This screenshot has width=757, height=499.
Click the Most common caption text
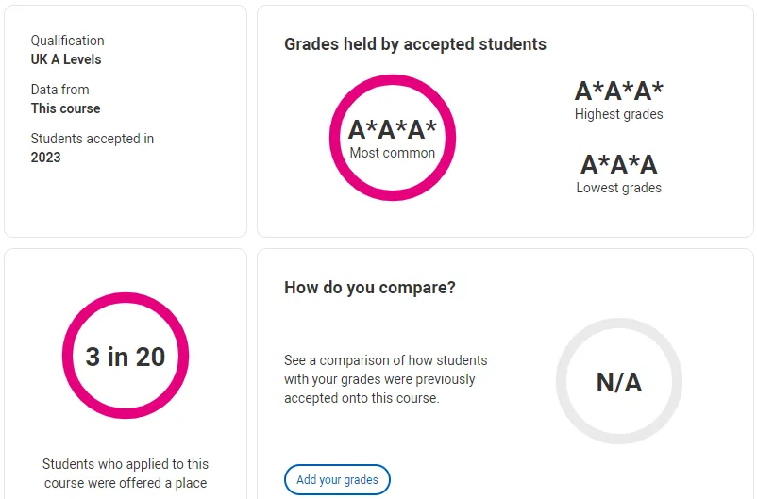pyautogui.click(x=393, y=153)
